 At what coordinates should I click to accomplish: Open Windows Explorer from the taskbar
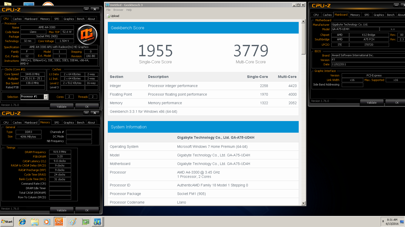35,222
